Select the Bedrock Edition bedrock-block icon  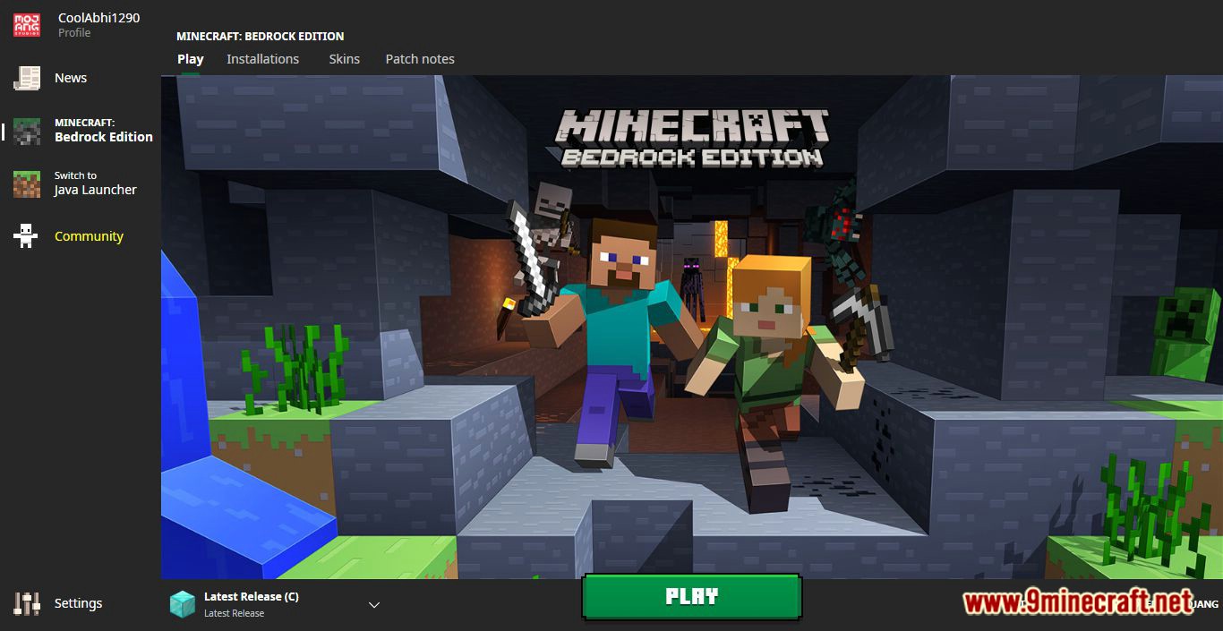click(x=27, y=131)
